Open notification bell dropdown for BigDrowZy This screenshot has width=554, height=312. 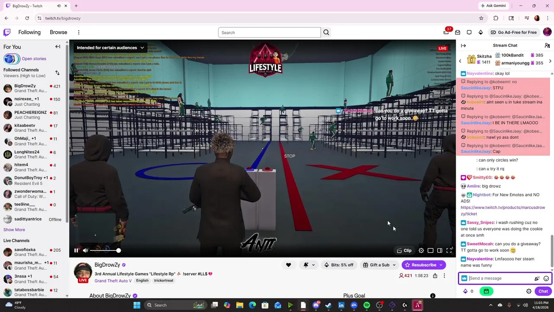pos(309,265)
